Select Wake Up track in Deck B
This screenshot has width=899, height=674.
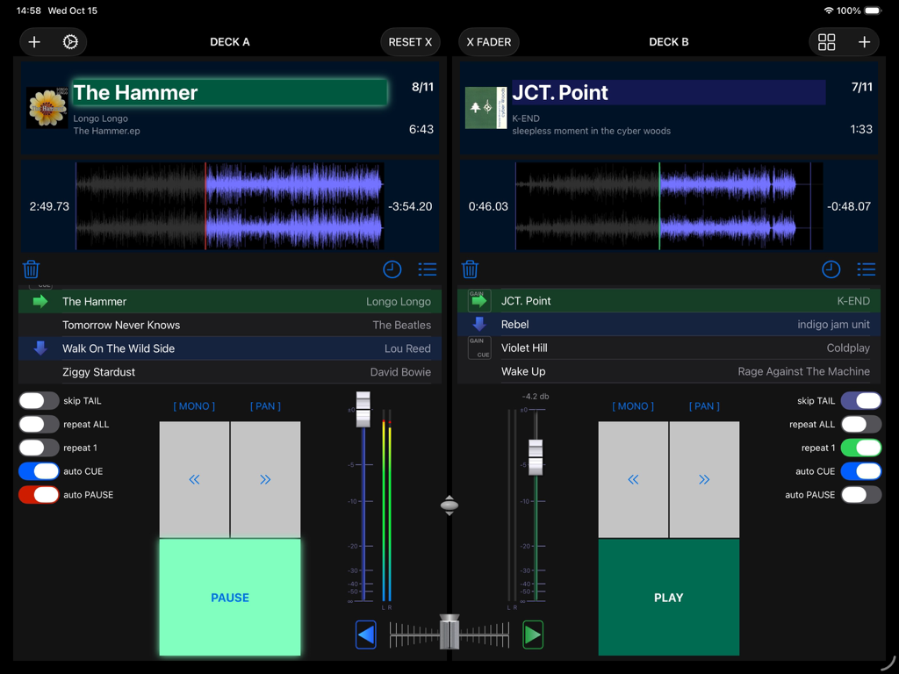tap(523, 371)
